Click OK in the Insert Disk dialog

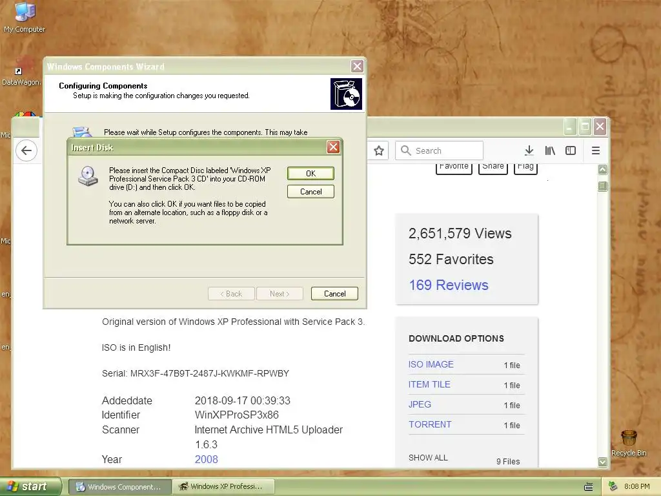click(x=310, y=173)
